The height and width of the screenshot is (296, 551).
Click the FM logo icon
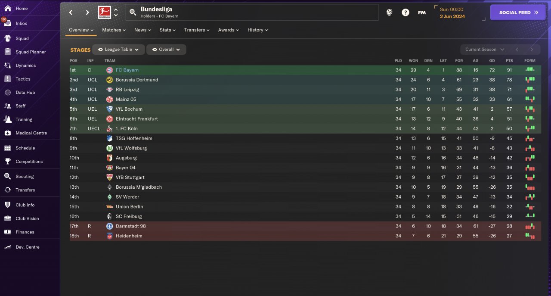(x=422, y=12)
